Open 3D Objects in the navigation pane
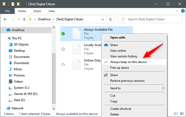The height and width of the screenshot is (117, 186). 21,44
